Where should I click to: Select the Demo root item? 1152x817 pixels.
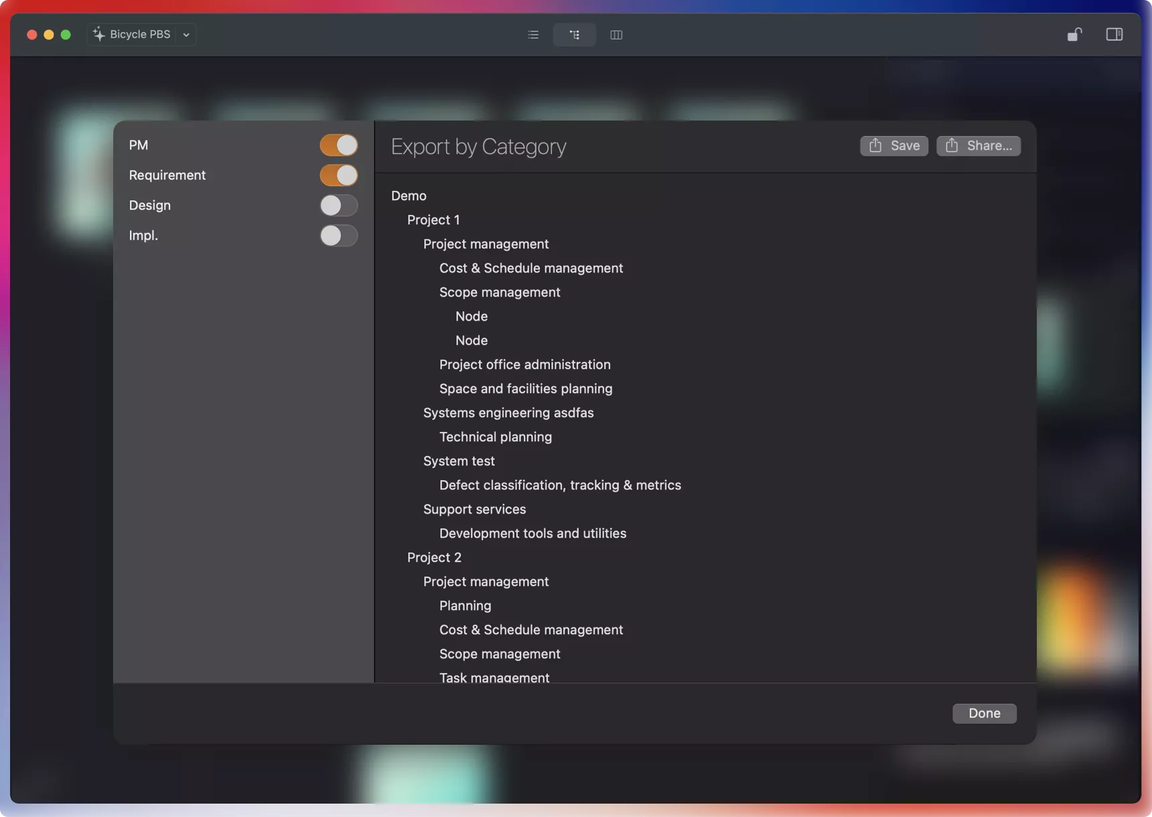pos(409,196)
